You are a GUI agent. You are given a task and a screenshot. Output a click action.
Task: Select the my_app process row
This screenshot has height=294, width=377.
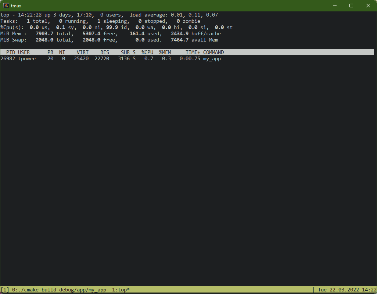click(110, 58)
